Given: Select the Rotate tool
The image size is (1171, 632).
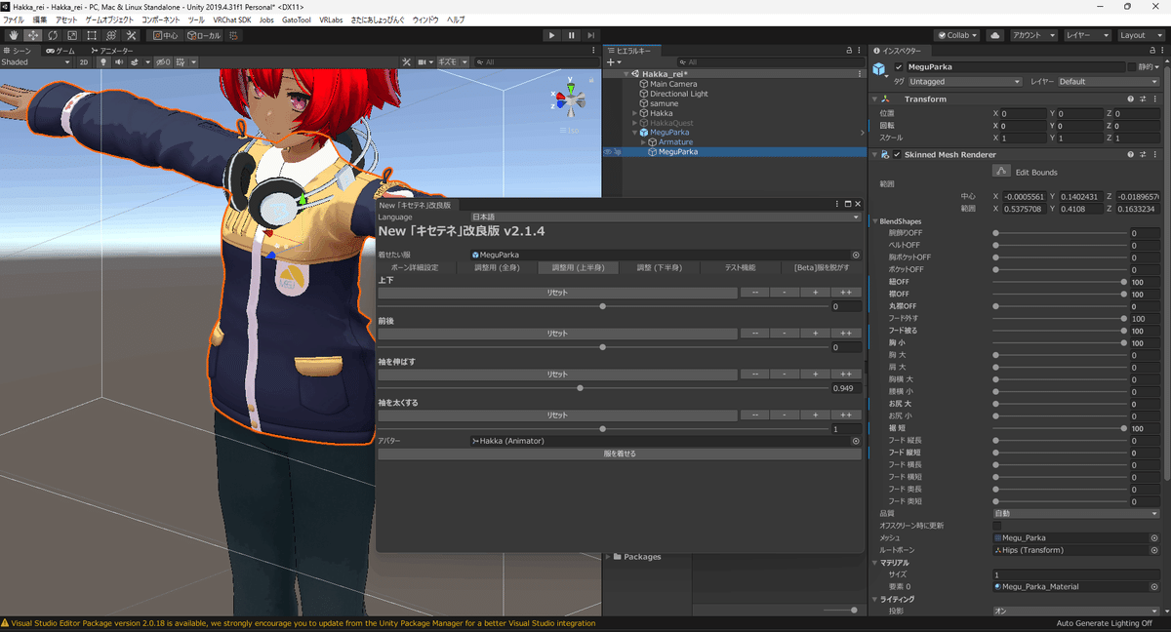Looking at the screenshot, I should click(53, 35).
